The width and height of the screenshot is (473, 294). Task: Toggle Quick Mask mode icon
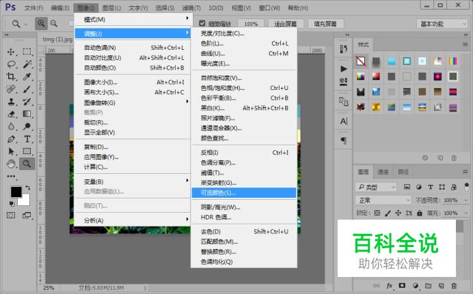point(11,216)
